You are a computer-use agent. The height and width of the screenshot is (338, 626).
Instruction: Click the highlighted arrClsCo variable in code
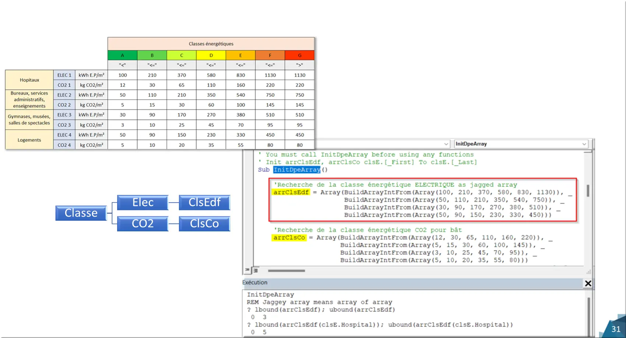click(x=289, y=238)
